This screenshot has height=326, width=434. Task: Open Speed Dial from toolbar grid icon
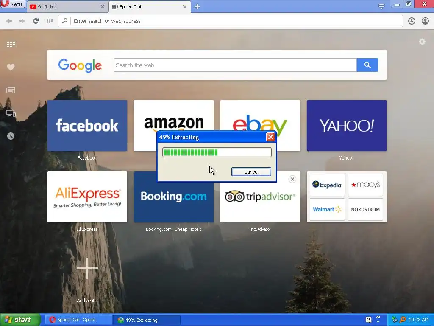coord(50,21)
